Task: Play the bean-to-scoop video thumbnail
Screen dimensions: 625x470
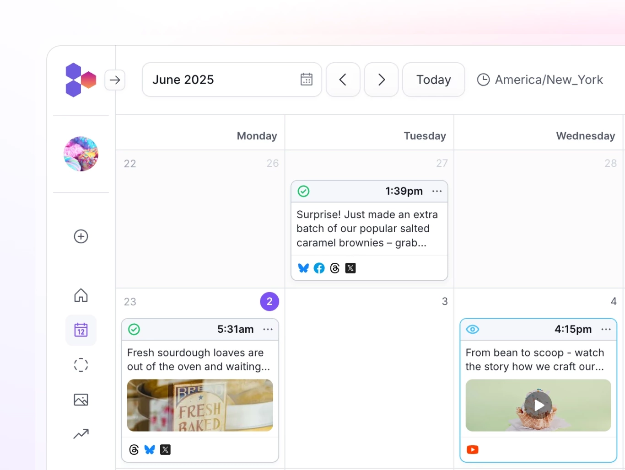Action: (538, 405)
